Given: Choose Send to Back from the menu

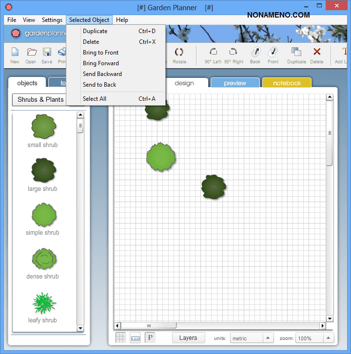Looking at the screenshot, I should pos(99,85).
